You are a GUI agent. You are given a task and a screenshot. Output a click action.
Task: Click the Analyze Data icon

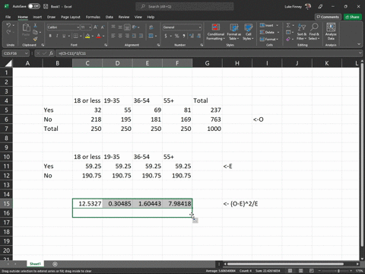tap(331, 31)
